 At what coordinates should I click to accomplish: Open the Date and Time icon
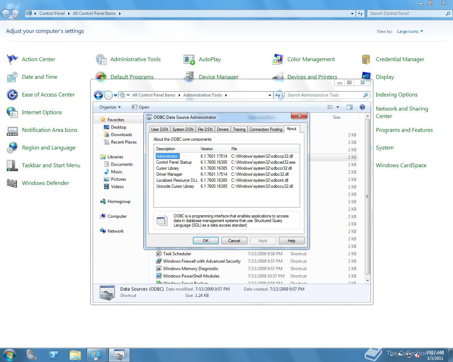click(x=12, y=77)
